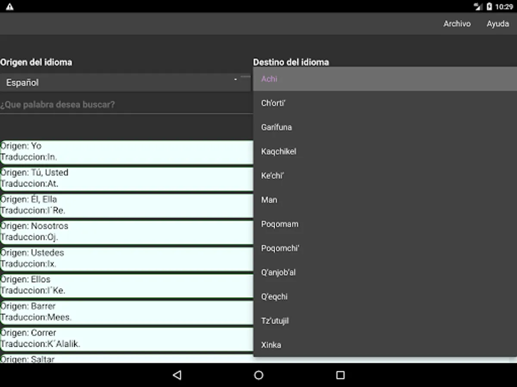Viewport: 517px width, 387px height.
Task: Select Ke'chi' in the dropdown list
Action: pyautogui.click(x=385, y=175)
